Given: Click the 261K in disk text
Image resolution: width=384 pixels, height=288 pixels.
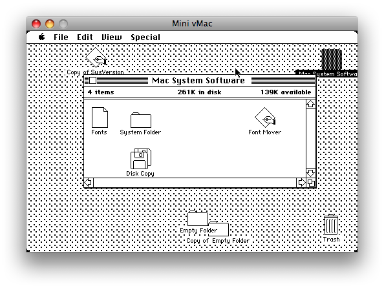Looking at the screenshot, I should 199,92.
